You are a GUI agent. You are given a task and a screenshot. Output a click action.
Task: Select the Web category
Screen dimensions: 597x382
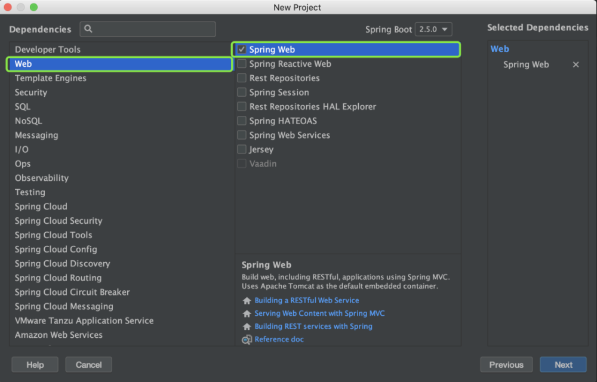click(x=120, y=64)
